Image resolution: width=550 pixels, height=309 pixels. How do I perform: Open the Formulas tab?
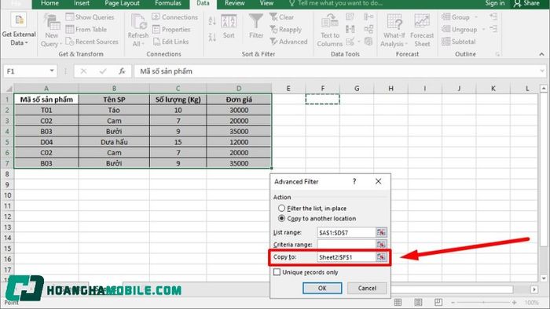click(x=168, y=3)
